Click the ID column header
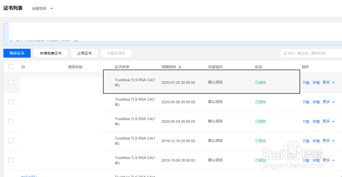 point(23,67)
